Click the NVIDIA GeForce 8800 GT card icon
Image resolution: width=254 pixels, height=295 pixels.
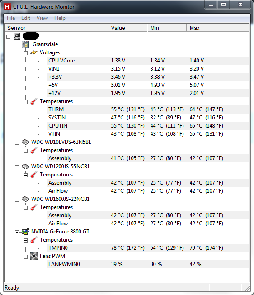click(x=25, y=232)
